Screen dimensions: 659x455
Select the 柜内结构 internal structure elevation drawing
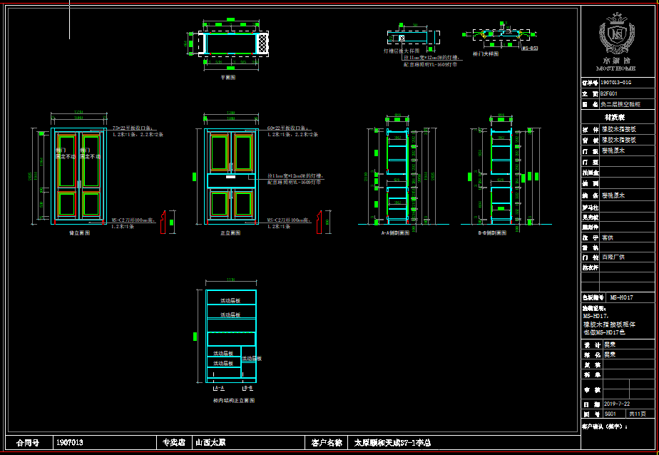coord(231,337)
